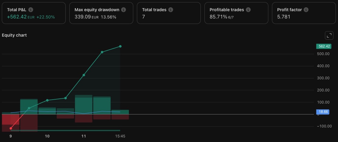Click the Profitable trades info icon
This screenshot has height=142, width=338.
click(x=248, y=10)
